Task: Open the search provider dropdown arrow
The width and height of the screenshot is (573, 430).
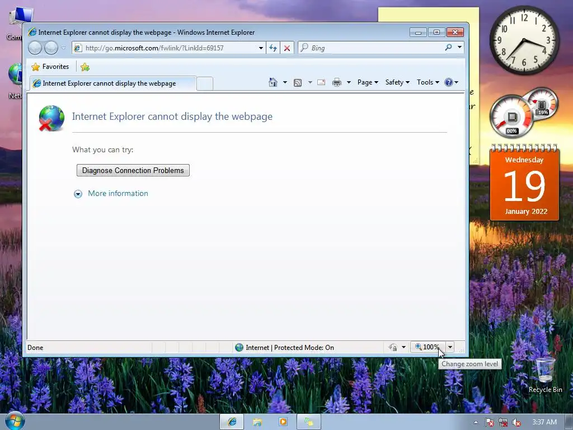Action: tap(459, 48)
